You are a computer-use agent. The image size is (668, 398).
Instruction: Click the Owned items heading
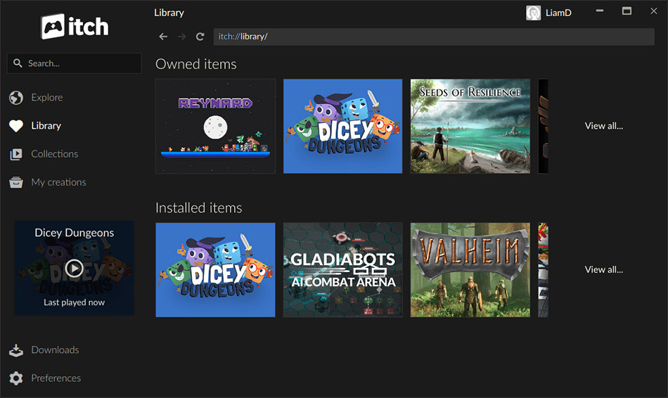196,64
